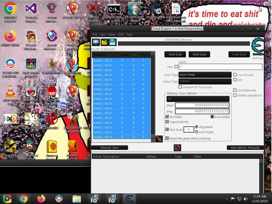Select the GAS STATION TWEAKERS icon

pos(72,123)
